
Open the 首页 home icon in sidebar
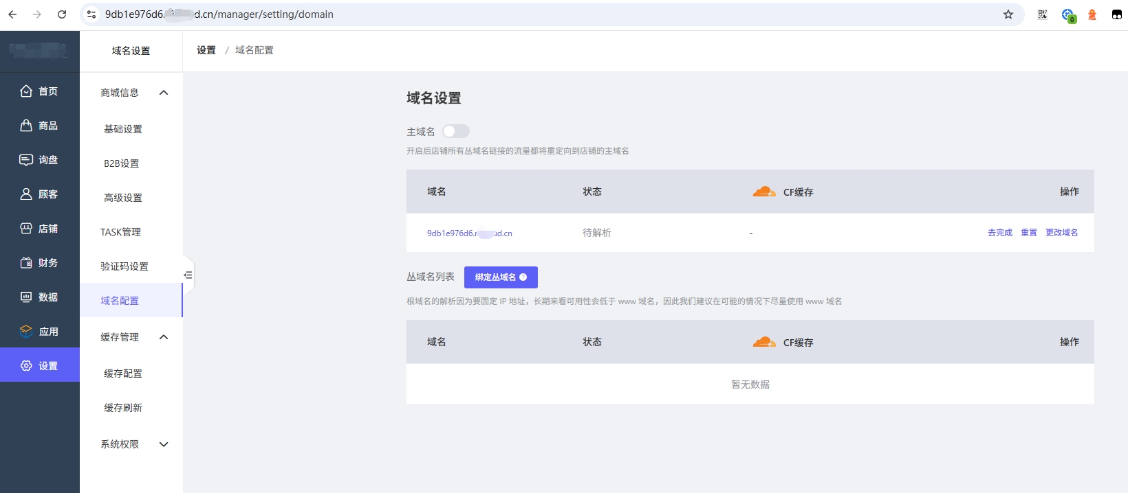(26, 91)
